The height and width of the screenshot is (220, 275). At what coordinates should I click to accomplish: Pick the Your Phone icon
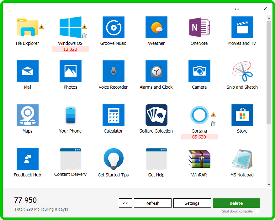pyautogui.click(x=71, y=115)
